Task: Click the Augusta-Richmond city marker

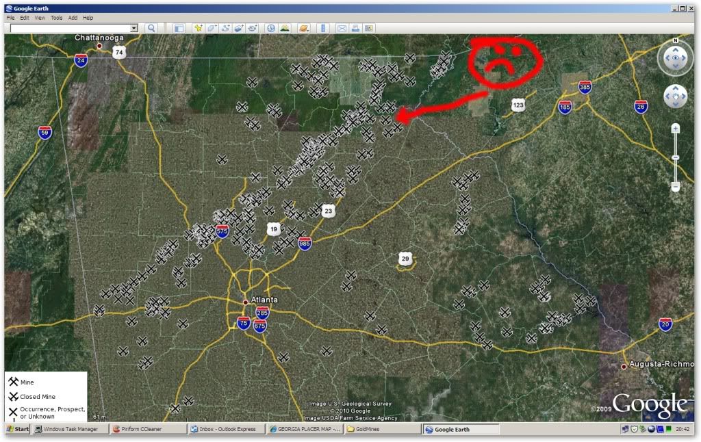Action: (x=624, y=367)
